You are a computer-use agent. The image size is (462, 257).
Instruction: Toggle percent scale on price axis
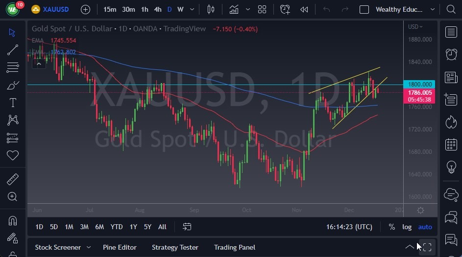pos(392,227)
